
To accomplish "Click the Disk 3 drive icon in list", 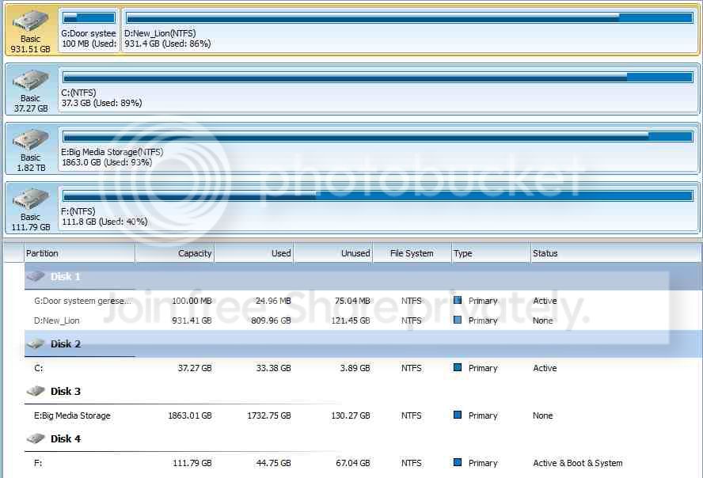I will tap(36, 391).
